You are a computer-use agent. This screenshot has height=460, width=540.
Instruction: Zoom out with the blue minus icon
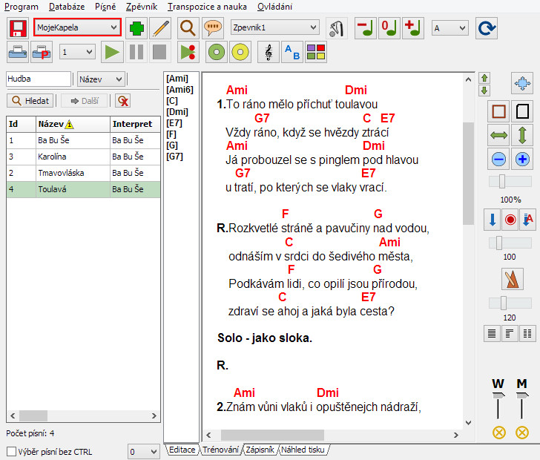coord(498,160)
